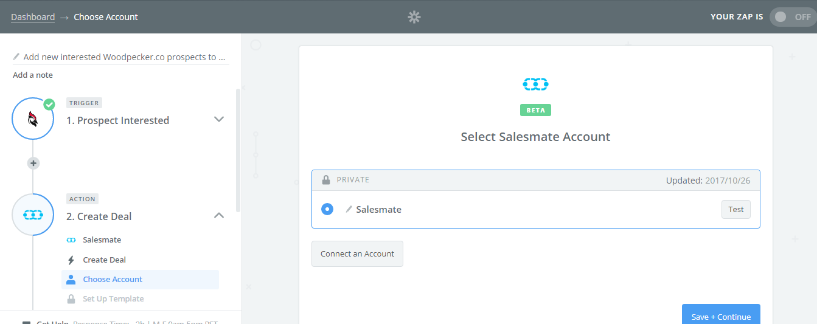Click the lightning bolt Create Deal icon
The height and width of the screenshot is (324, 817).
point(71,260)
